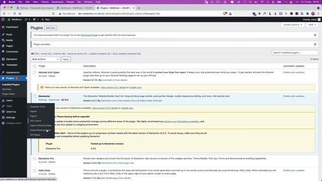This screenshot has width=322, height=181.
Task: Check the Hello Dolly checkbox
Action: point(35,170)
